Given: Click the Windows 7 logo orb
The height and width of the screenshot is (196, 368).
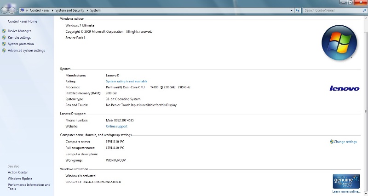Looking at the screenshot, I should pos(339,43).
